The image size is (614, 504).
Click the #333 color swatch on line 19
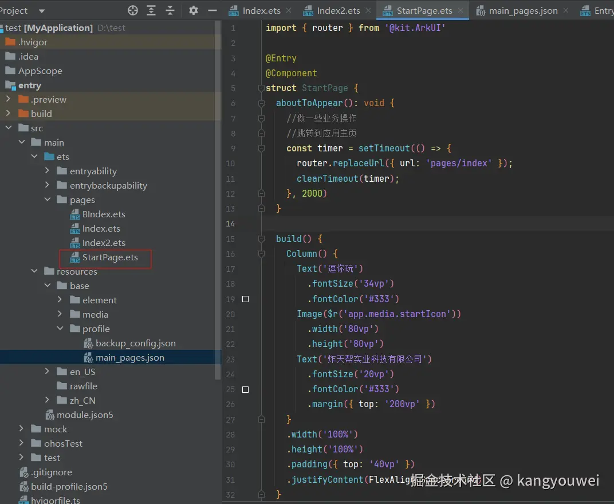(246, 299)
